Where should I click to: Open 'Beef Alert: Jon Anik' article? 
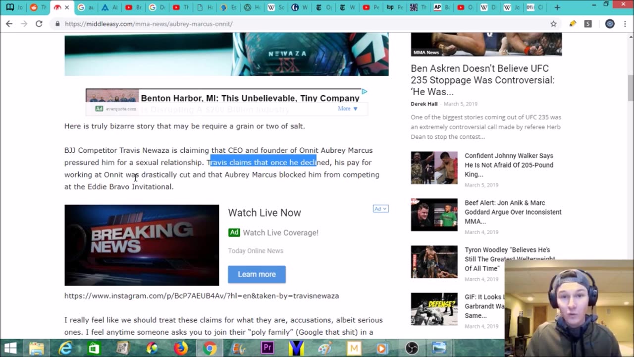point(513,212)
